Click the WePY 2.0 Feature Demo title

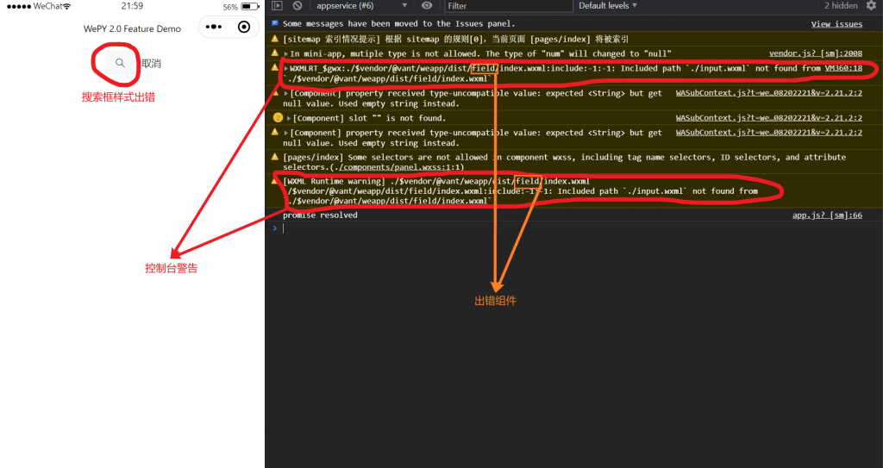[x=132, y=28]
